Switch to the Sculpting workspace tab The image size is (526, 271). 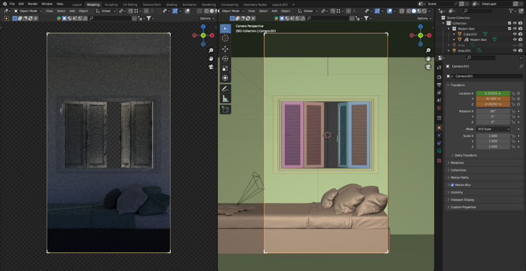(x=111, y=5)
